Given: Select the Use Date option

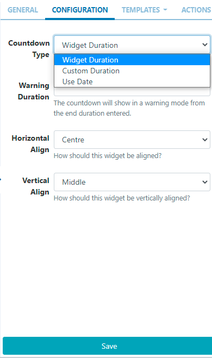Looking at the screenshot, I should pos(132,81).
